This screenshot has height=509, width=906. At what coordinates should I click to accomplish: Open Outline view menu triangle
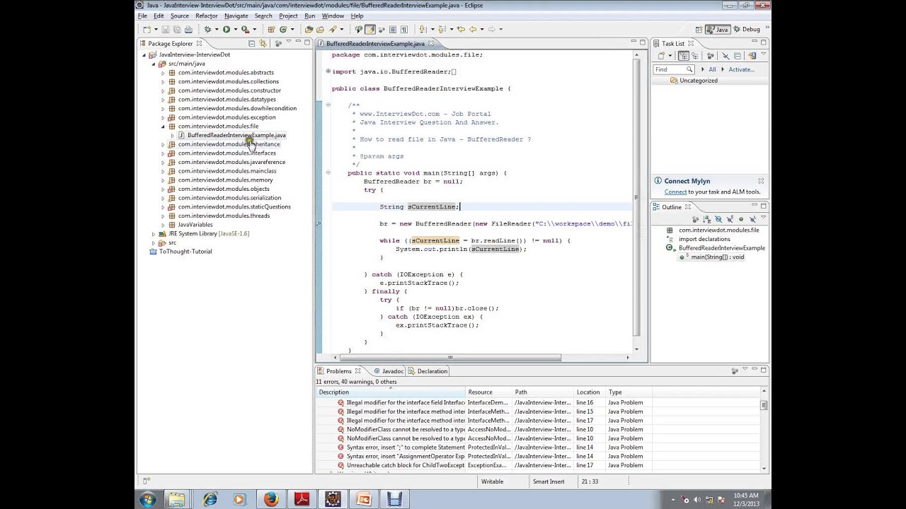763,217
